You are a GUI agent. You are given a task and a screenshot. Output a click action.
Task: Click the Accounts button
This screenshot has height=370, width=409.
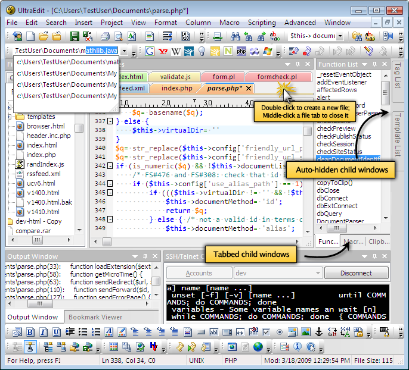(x=199, y=273)
